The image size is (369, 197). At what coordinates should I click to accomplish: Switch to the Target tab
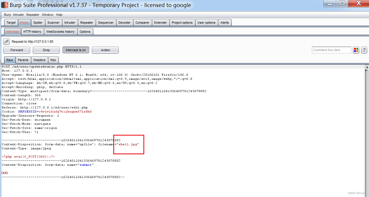click(11, 23)
